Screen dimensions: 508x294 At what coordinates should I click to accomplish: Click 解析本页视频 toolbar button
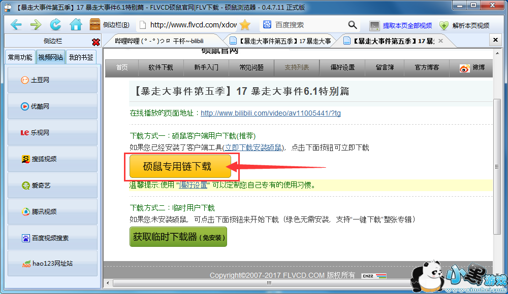pos(464,25)
